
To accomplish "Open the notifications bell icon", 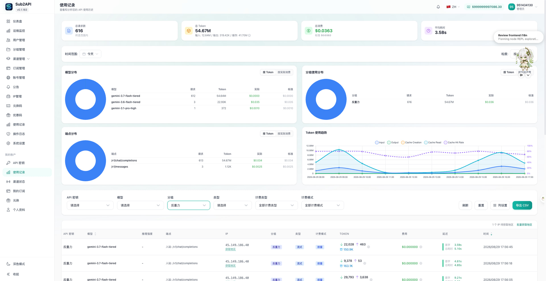I will 438,7.
